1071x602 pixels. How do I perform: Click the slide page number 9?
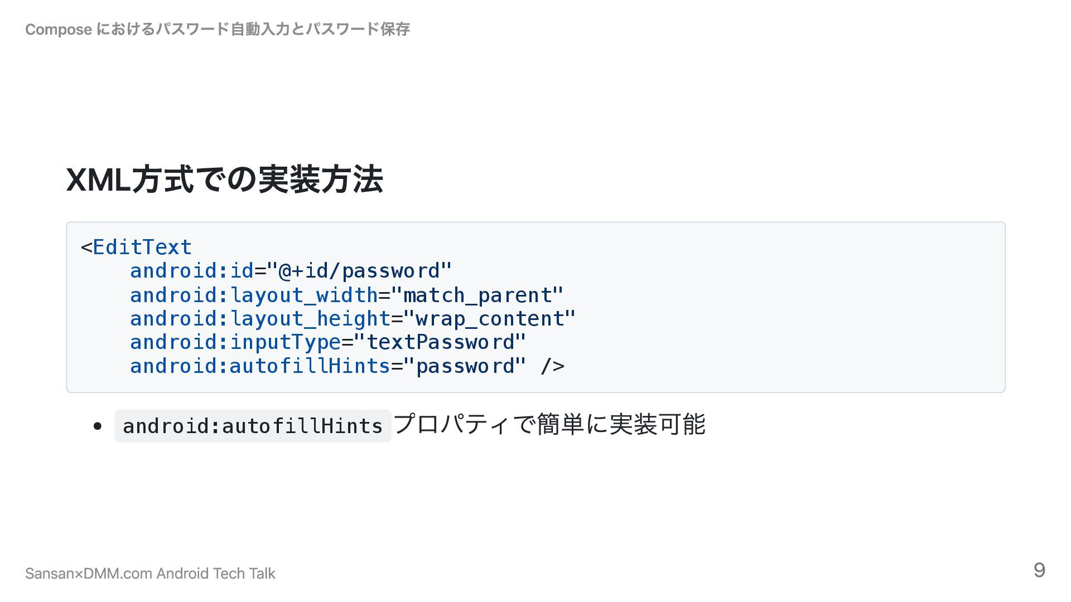[x=1039, y=570]
